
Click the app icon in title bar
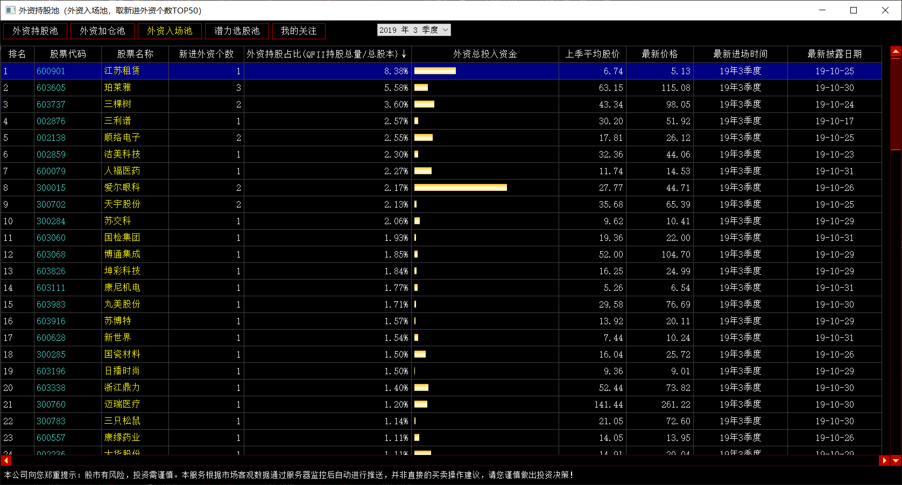point(10,10)
